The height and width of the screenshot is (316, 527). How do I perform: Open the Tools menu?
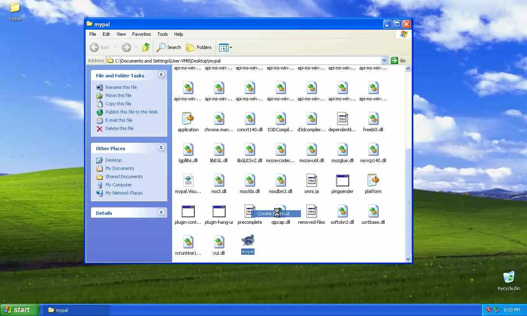click(x=163, y=34)
